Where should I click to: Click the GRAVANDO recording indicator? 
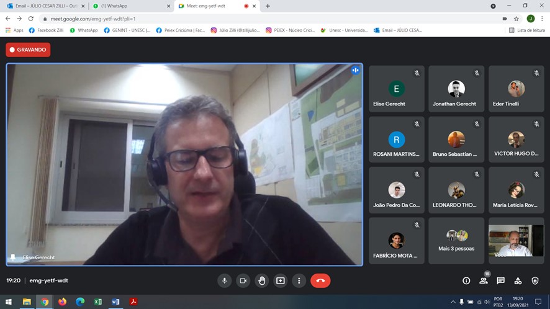[28, 50]
